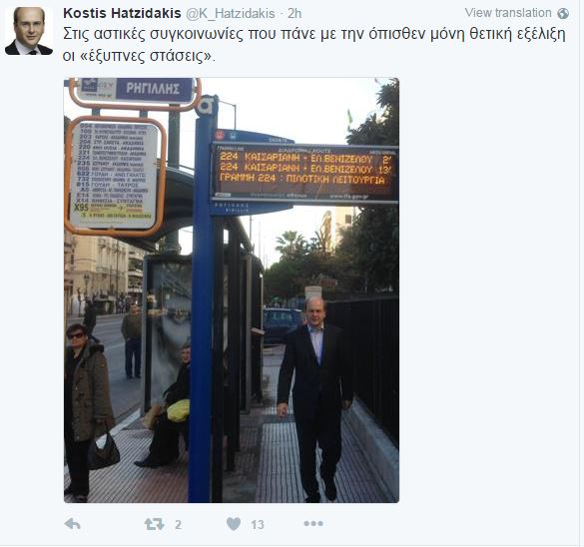Click the globe icon beside View translation
The width and height of the screenshot is (584, 547).
563,13
